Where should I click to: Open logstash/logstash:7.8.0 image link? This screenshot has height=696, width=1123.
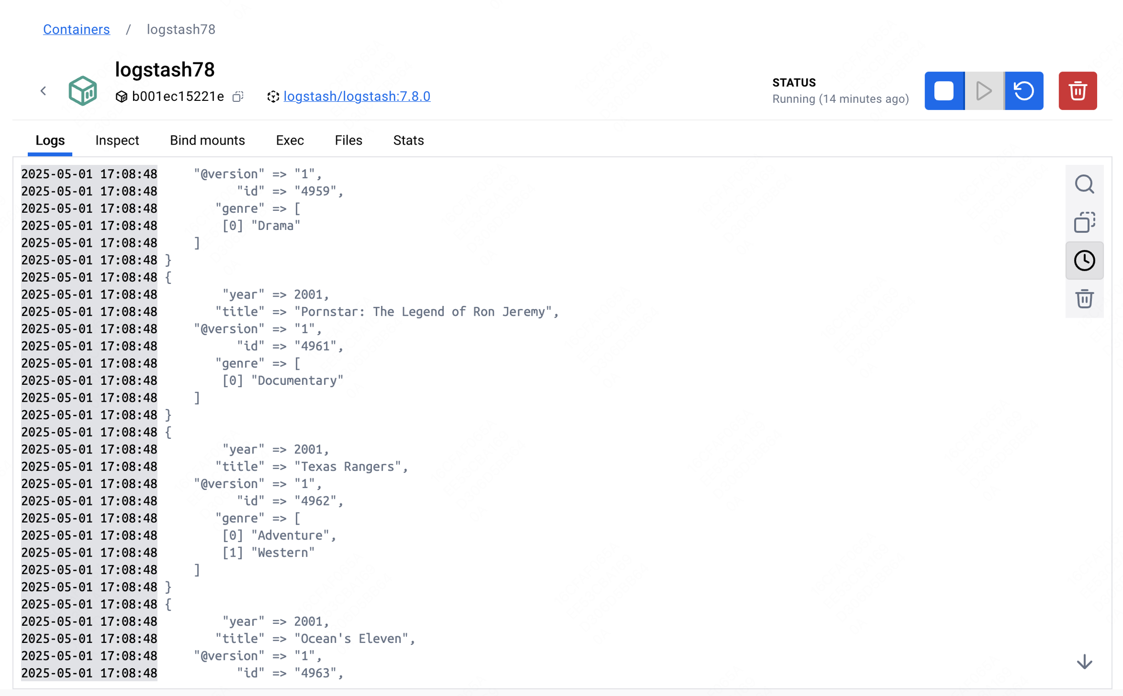(x=357, y=96)
